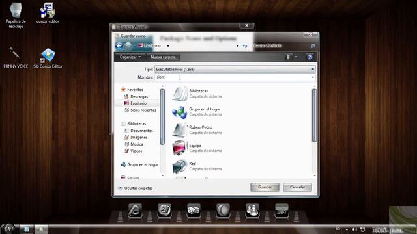
Task: Click the volume speaker tray icon
Action: click(354, 229)
